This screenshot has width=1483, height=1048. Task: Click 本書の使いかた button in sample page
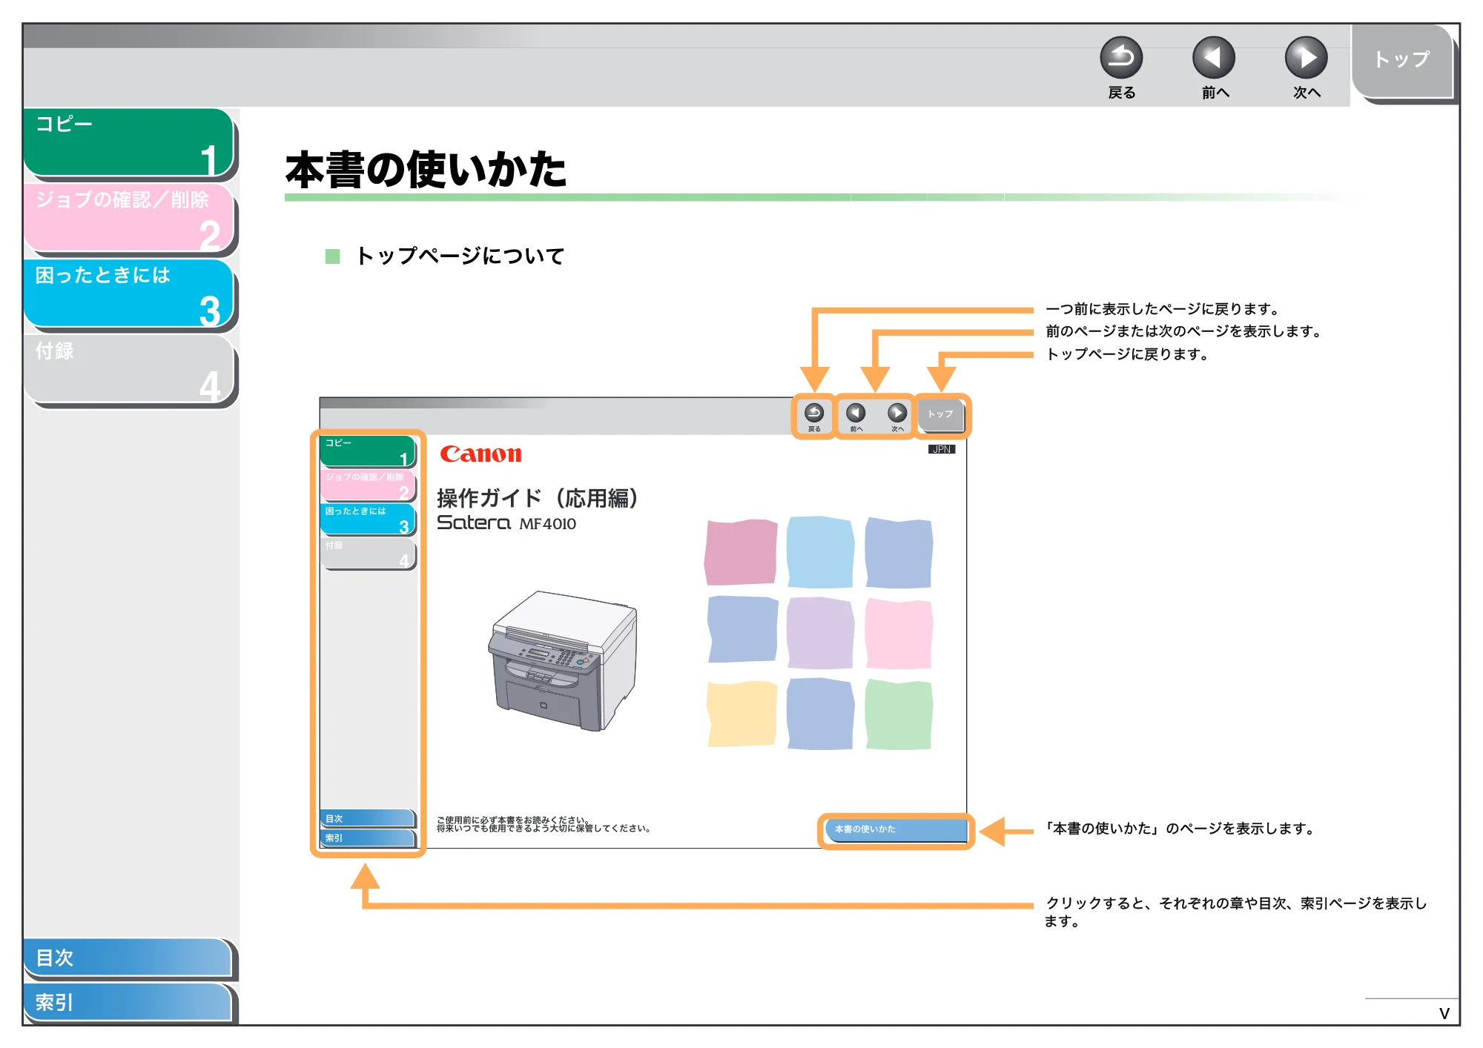(x=896, y=829)
